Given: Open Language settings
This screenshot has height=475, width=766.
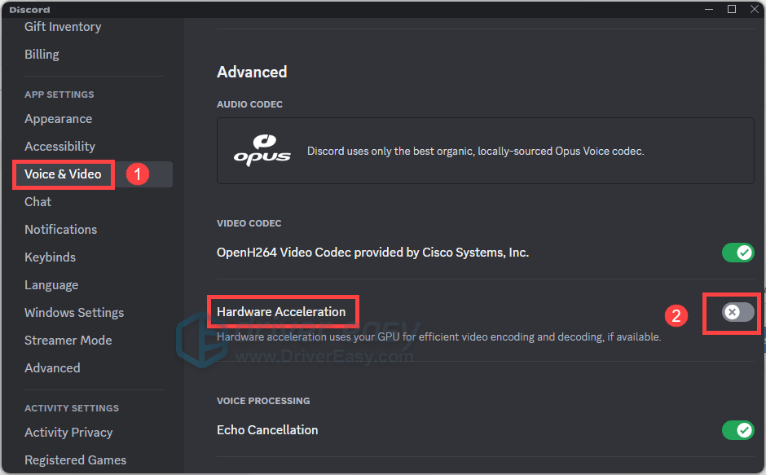Looking at the screenshot, I should pos(51,285).
